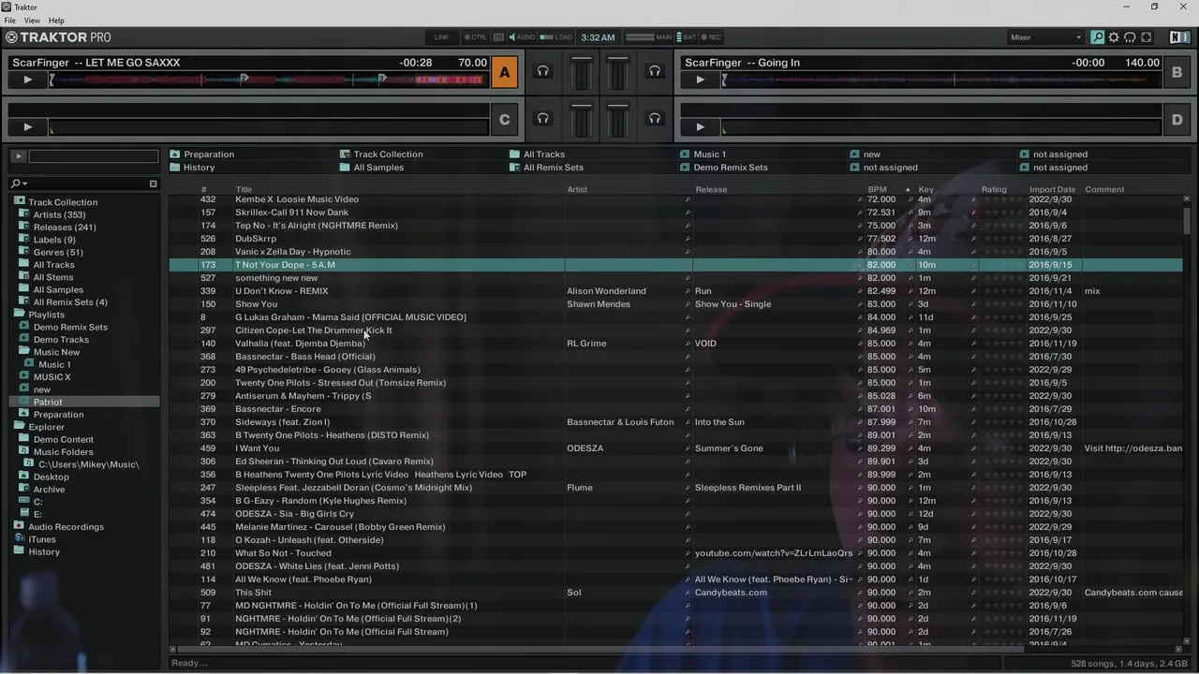Toggle headphone cue for deck C
The width and height of the screenshot is (1199, 674).
tap(542, 119)
